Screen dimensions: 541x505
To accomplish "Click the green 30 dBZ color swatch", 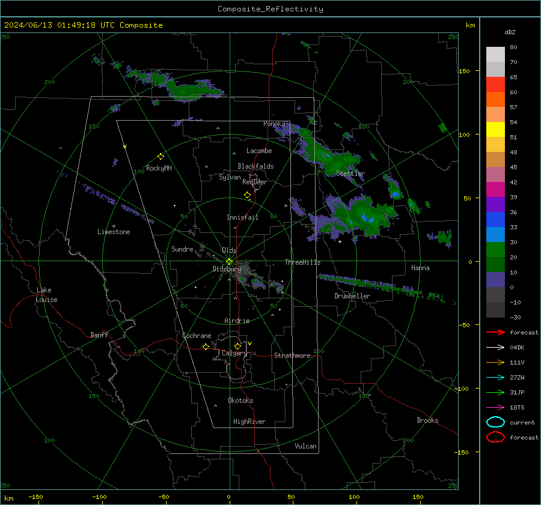I will (495, 249).
